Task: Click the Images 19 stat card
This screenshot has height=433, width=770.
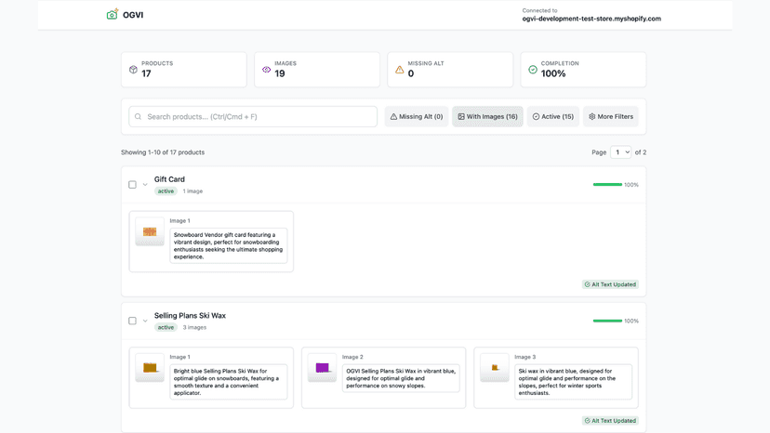Action: [317, 70]
